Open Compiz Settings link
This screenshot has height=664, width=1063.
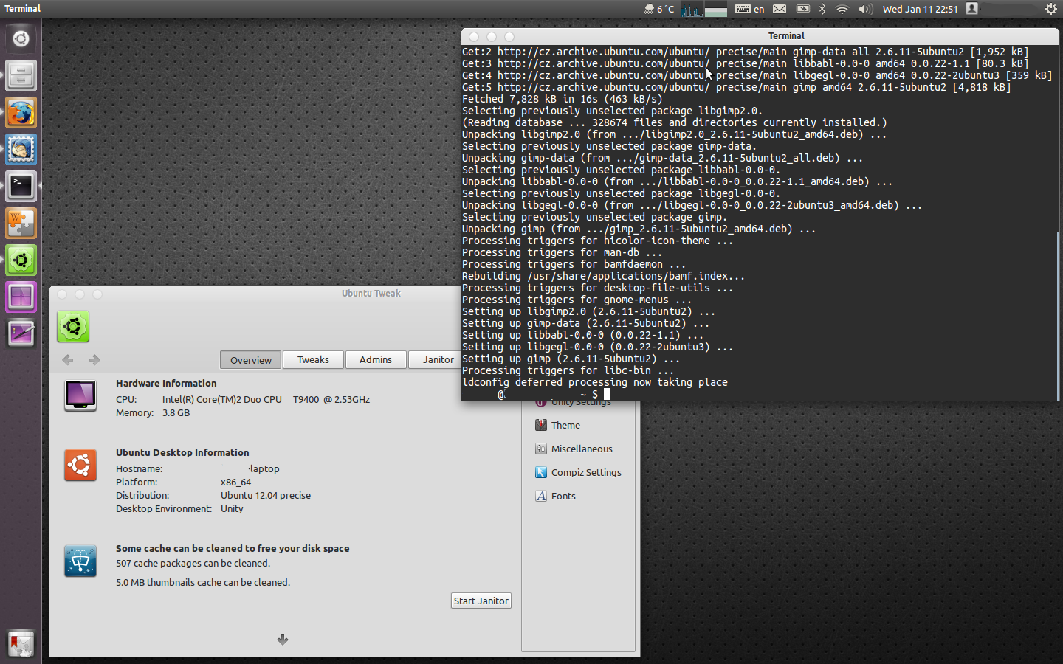[x=586, y=472]
